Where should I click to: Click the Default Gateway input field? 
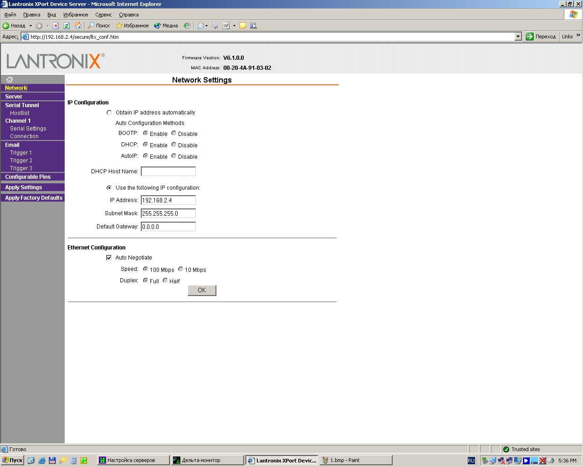coord(168,227)
